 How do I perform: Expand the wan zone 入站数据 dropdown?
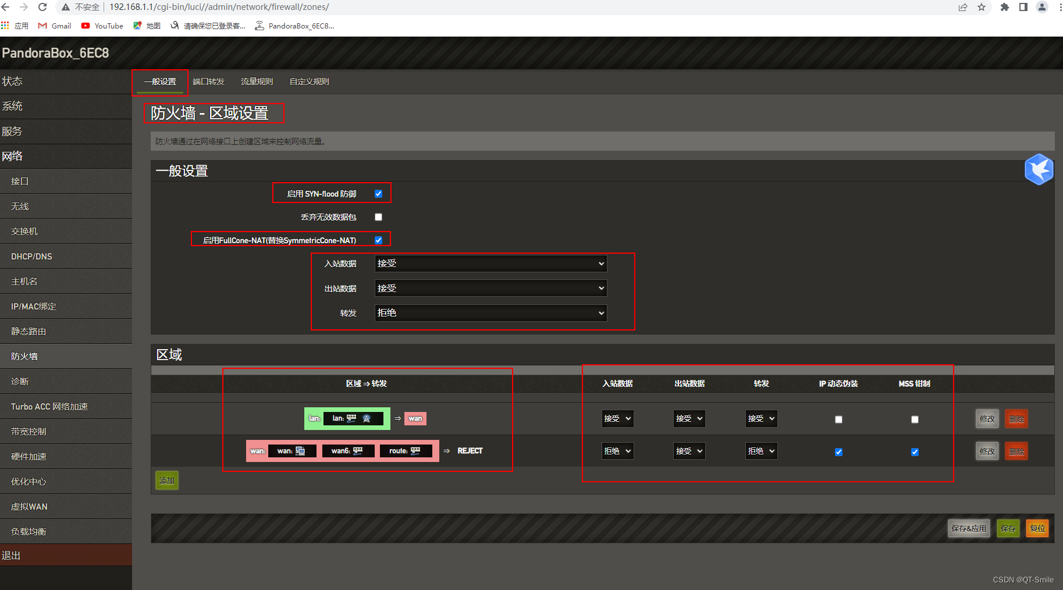(617, 451)
